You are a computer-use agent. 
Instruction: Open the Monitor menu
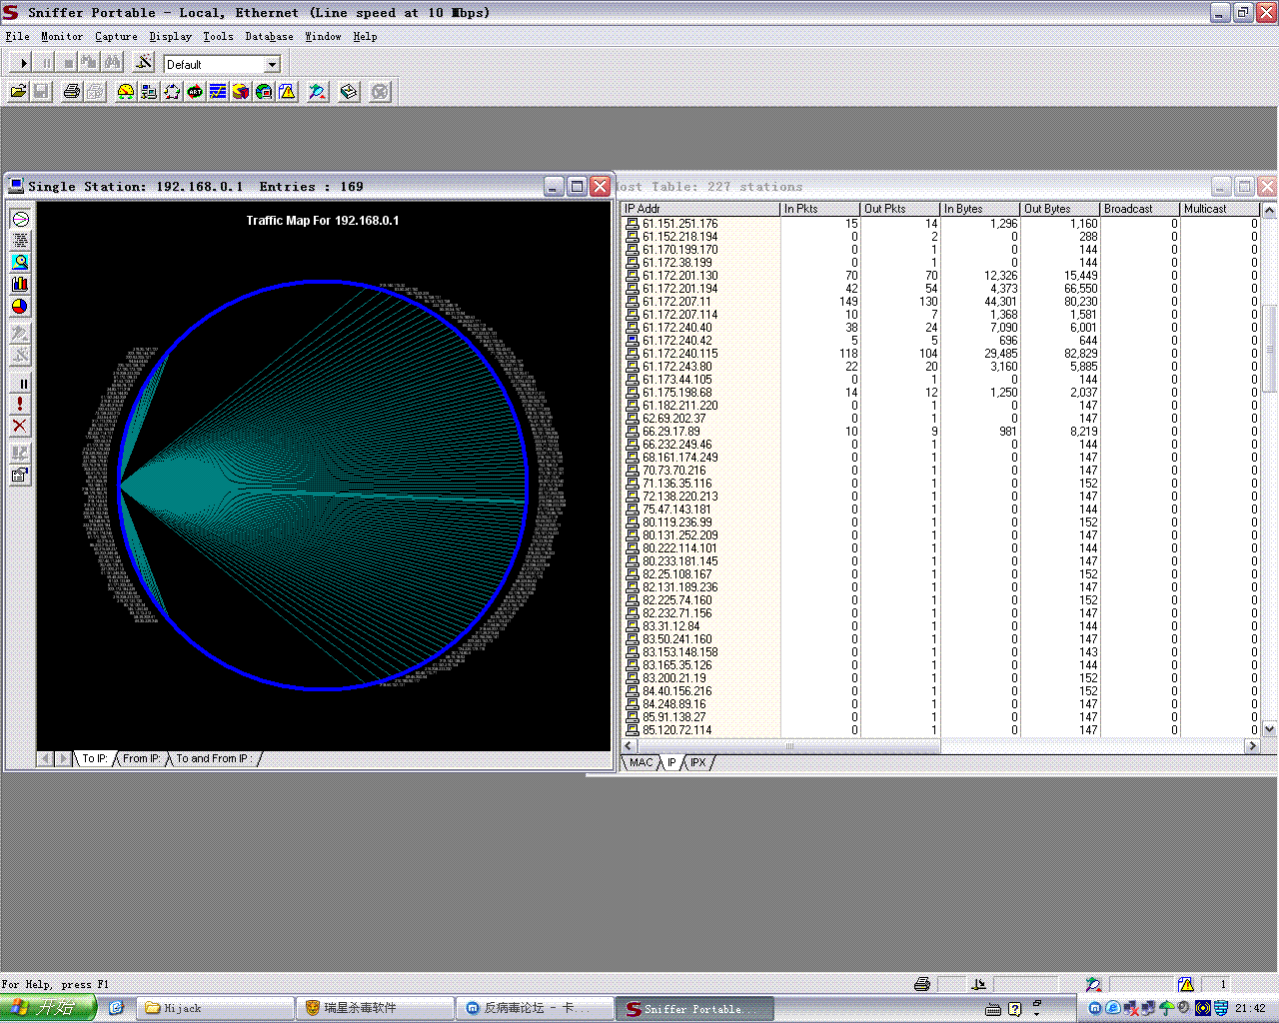pyautogui.click(x=62, y=36)
